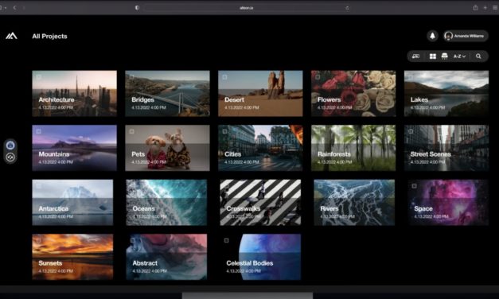Open the Rivers project
This screenshot has height=299, width=499.
(x=354, y=202)
